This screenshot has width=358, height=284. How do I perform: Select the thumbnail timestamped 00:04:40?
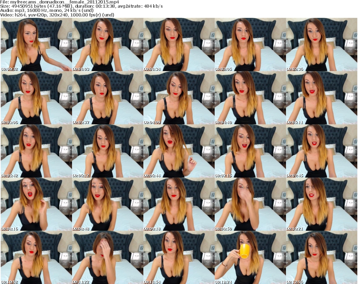coord(250,98)
